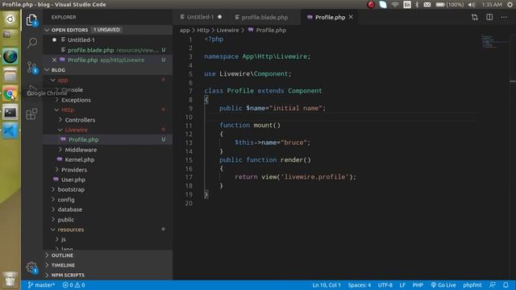Open the Explorer view in activity bar
This screenshot has height=290, width=516.
31,20
